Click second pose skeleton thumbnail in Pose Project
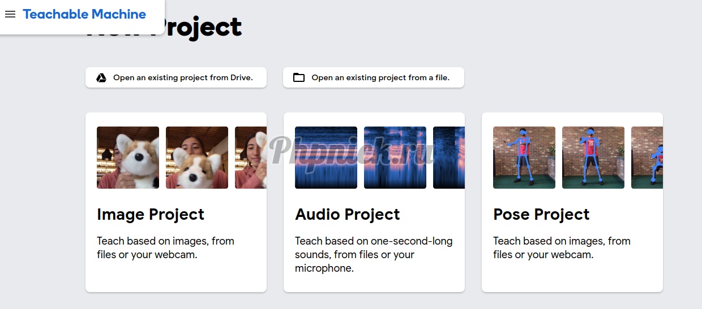Viewport: 702px width, 309px height. coord(593,158)
